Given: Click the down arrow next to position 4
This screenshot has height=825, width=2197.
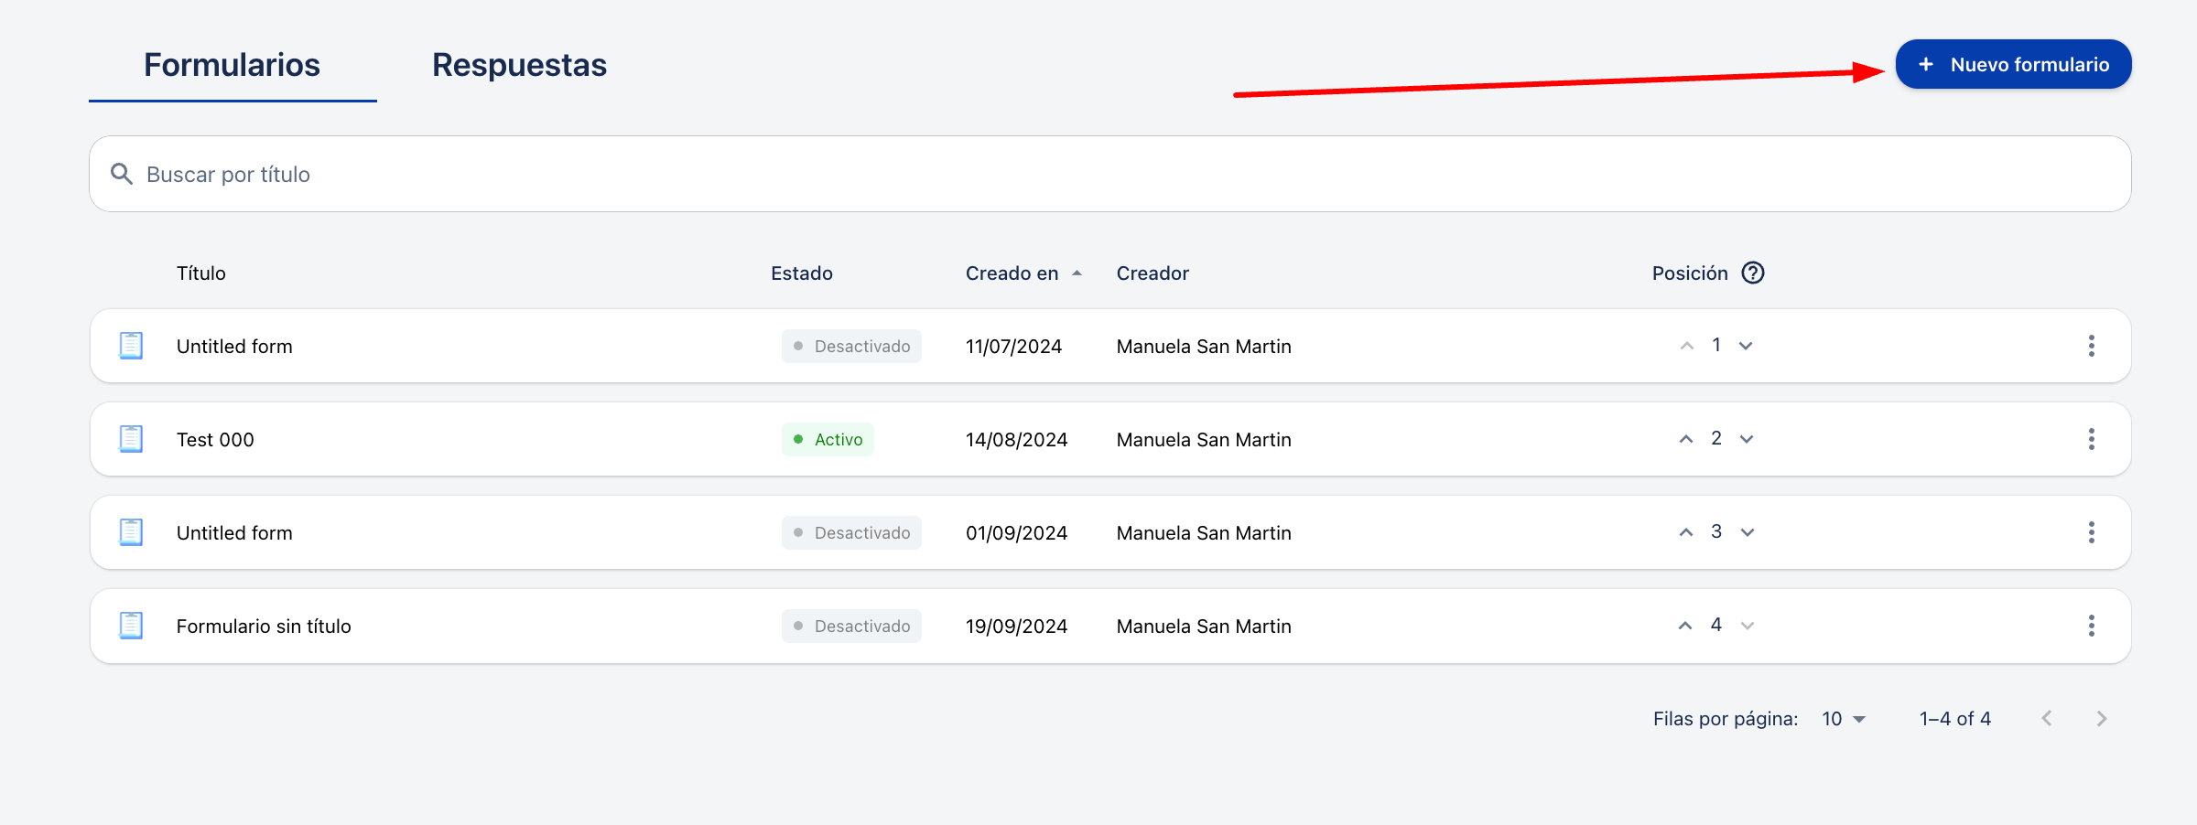Looking at the screenshot, I should click(1748, 626).
